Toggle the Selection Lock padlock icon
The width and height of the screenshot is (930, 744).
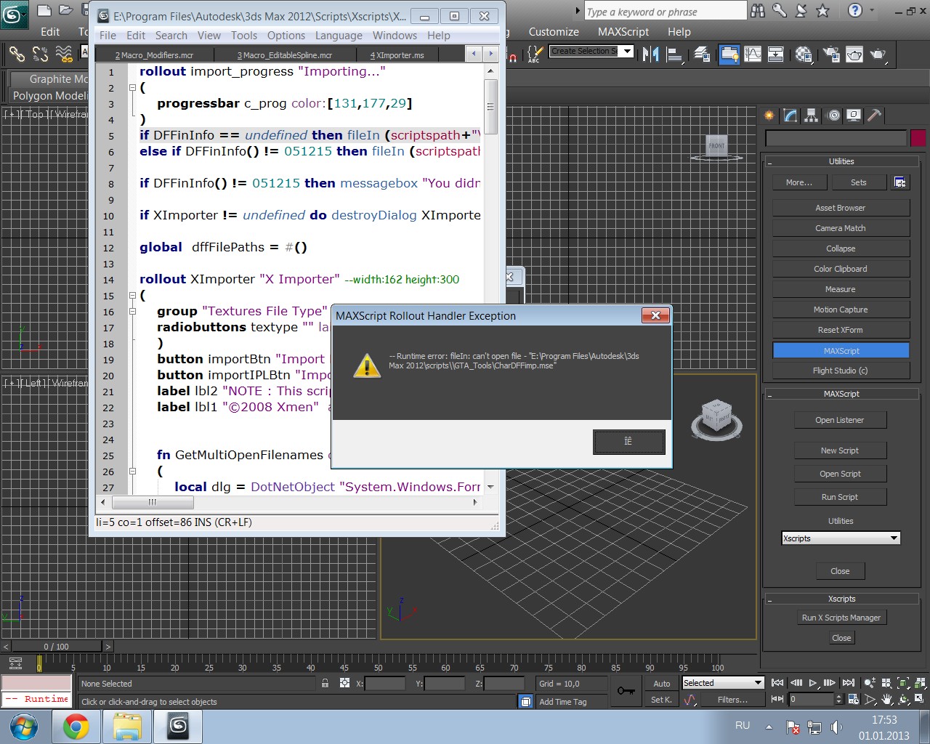325,683
